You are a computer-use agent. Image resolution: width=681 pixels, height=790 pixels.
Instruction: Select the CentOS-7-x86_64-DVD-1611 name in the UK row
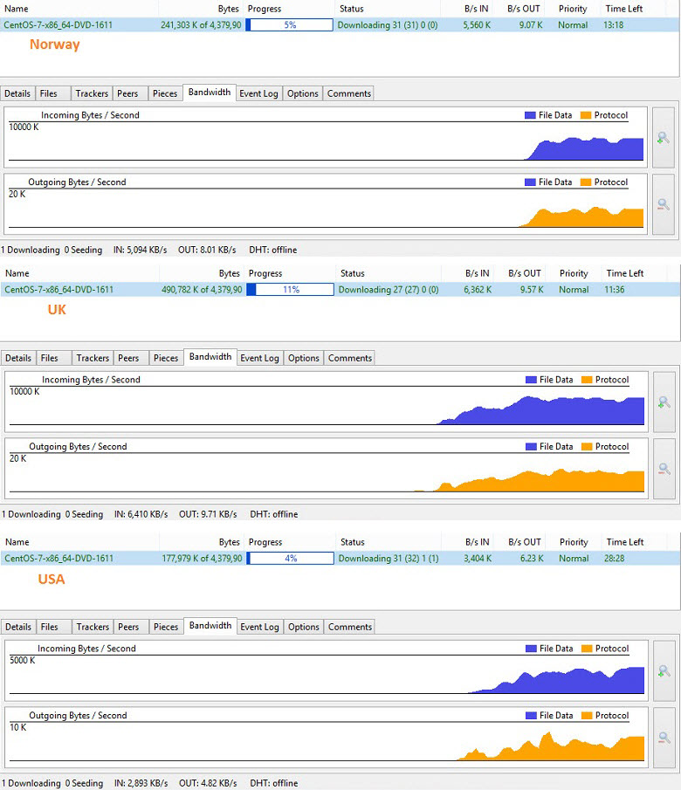59,289
